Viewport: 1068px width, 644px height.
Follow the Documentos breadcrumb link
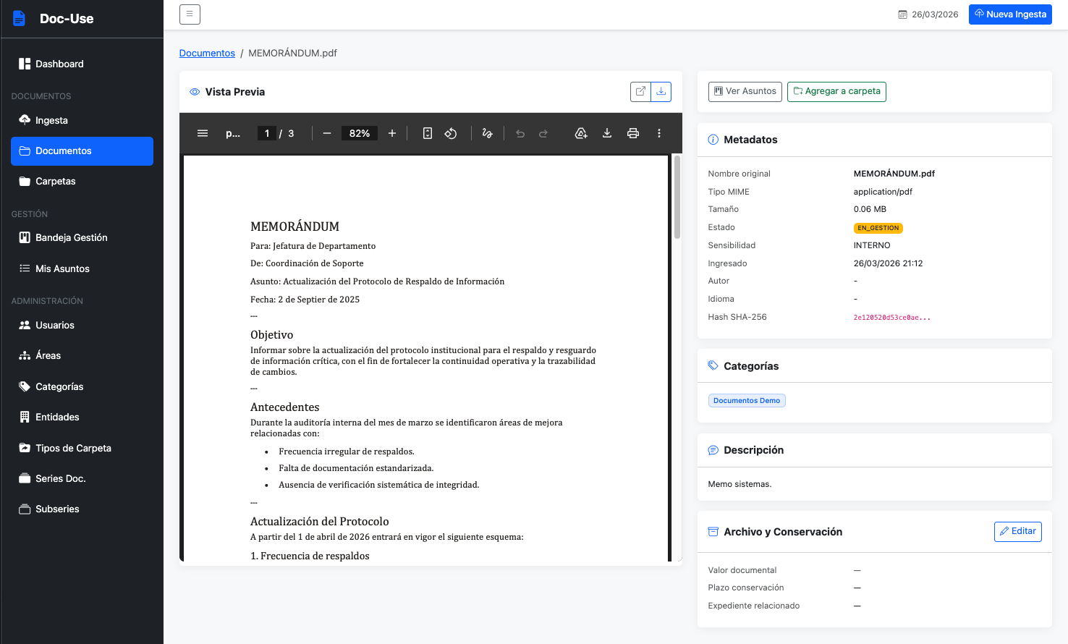tap(207, 53)
